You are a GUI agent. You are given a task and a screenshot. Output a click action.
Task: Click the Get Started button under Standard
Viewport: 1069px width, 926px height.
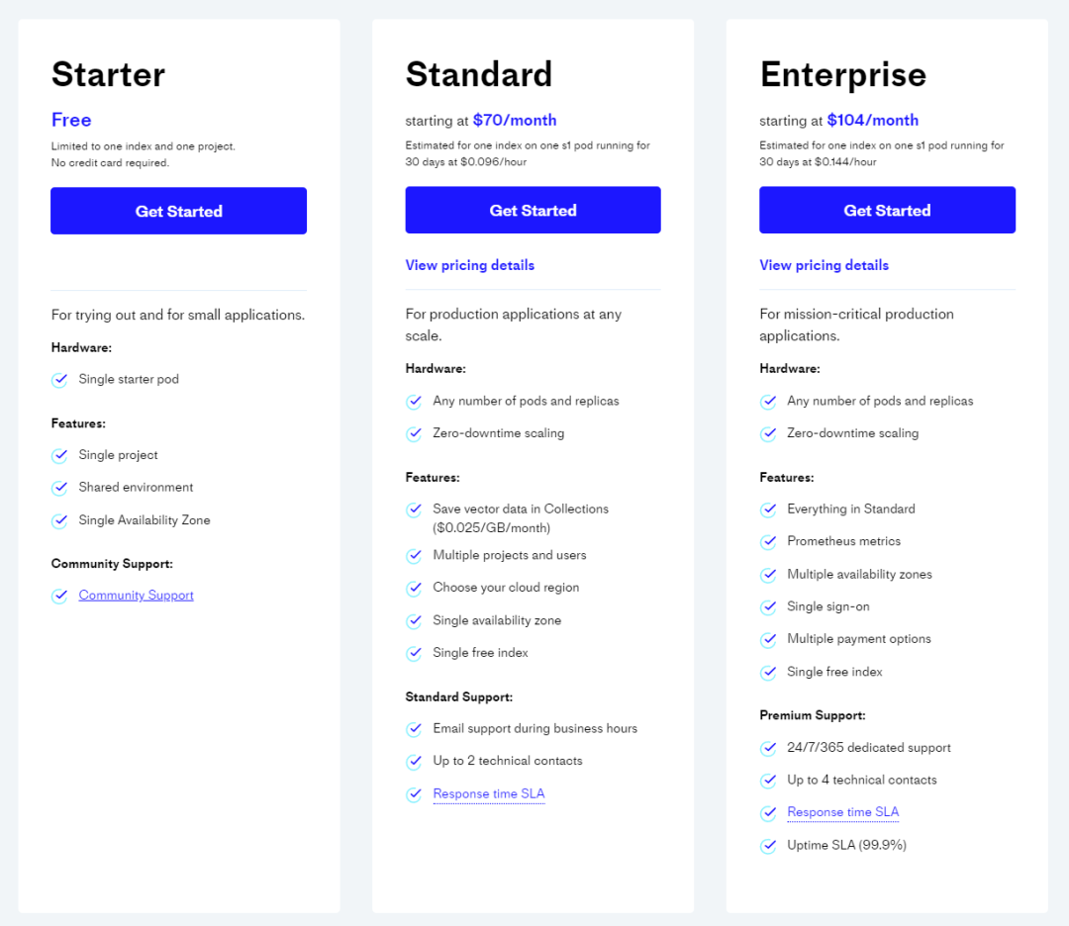coord(534,210)
